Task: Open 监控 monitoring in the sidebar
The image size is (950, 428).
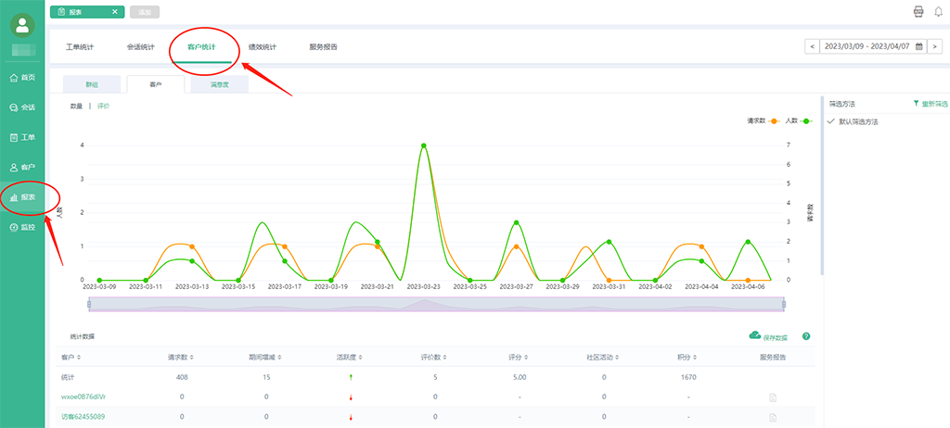Action: pos(22,228)
